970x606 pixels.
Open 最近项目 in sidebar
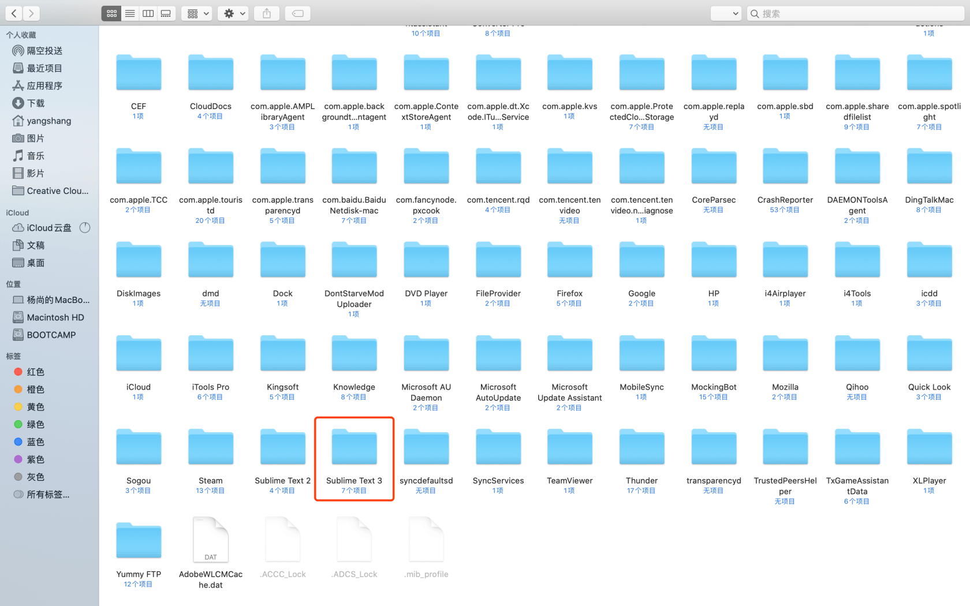coord(44,68)
